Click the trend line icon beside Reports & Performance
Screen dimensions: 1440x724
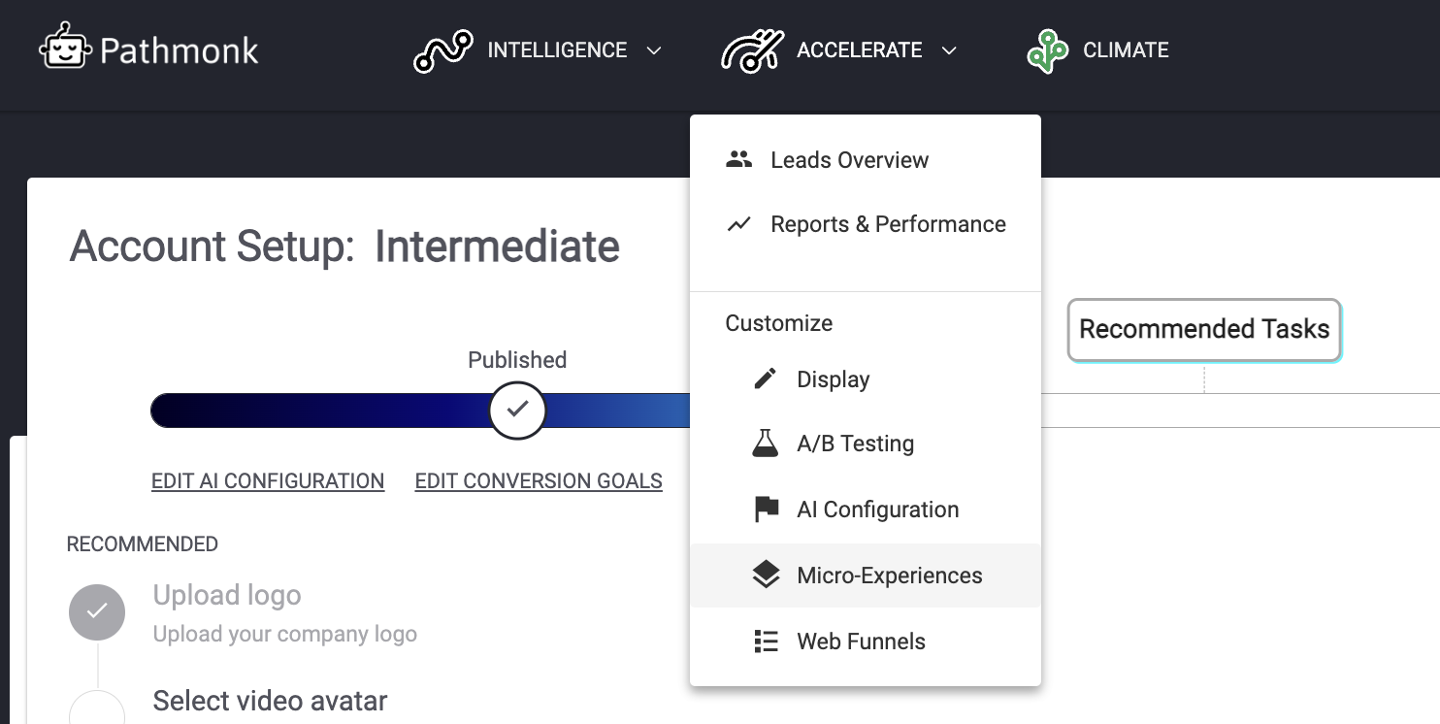739,224
